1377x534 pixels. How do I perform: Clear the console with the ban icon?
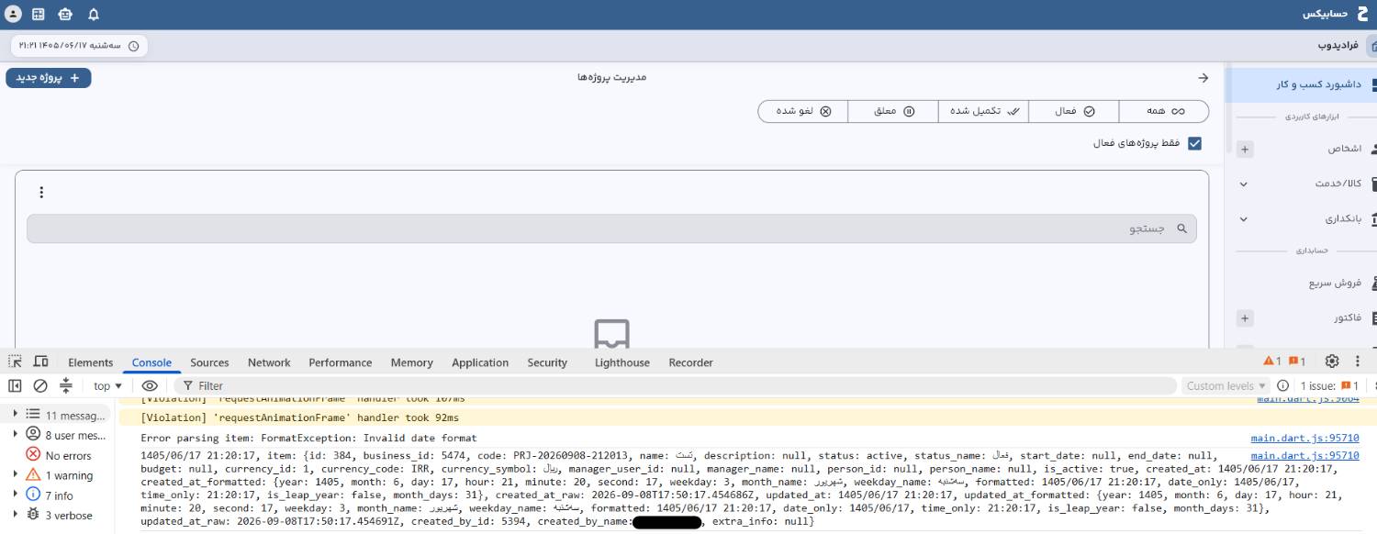click(40, 385)
